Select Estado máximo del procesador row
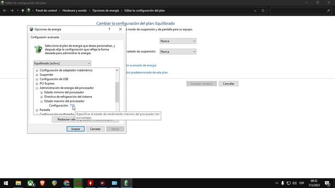 coord(64,101)
